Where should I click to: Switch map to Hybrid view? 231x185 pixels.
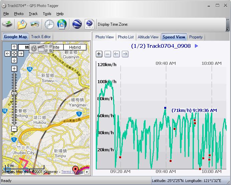point(75,47)
